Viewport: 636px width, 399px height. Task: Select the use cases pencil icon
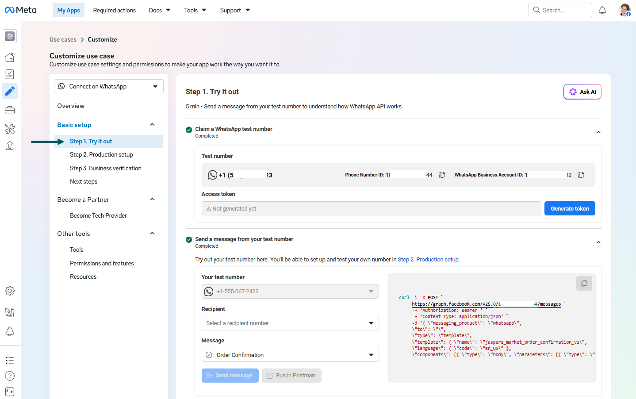(10, 91)
